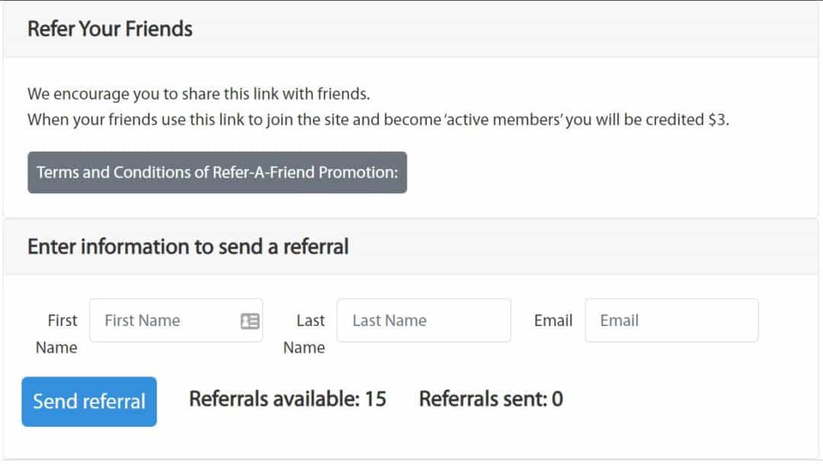The image size is (823, 464).
Task: Focus the First Name input field
Action: tap(176, 320)
